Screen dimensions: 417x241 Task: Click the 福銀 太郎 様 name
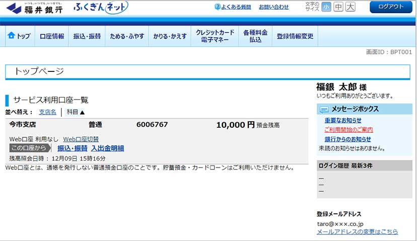click(341, 87)
